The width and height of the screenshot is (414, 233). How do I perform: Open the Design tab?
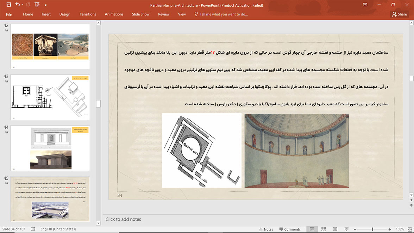65,14
